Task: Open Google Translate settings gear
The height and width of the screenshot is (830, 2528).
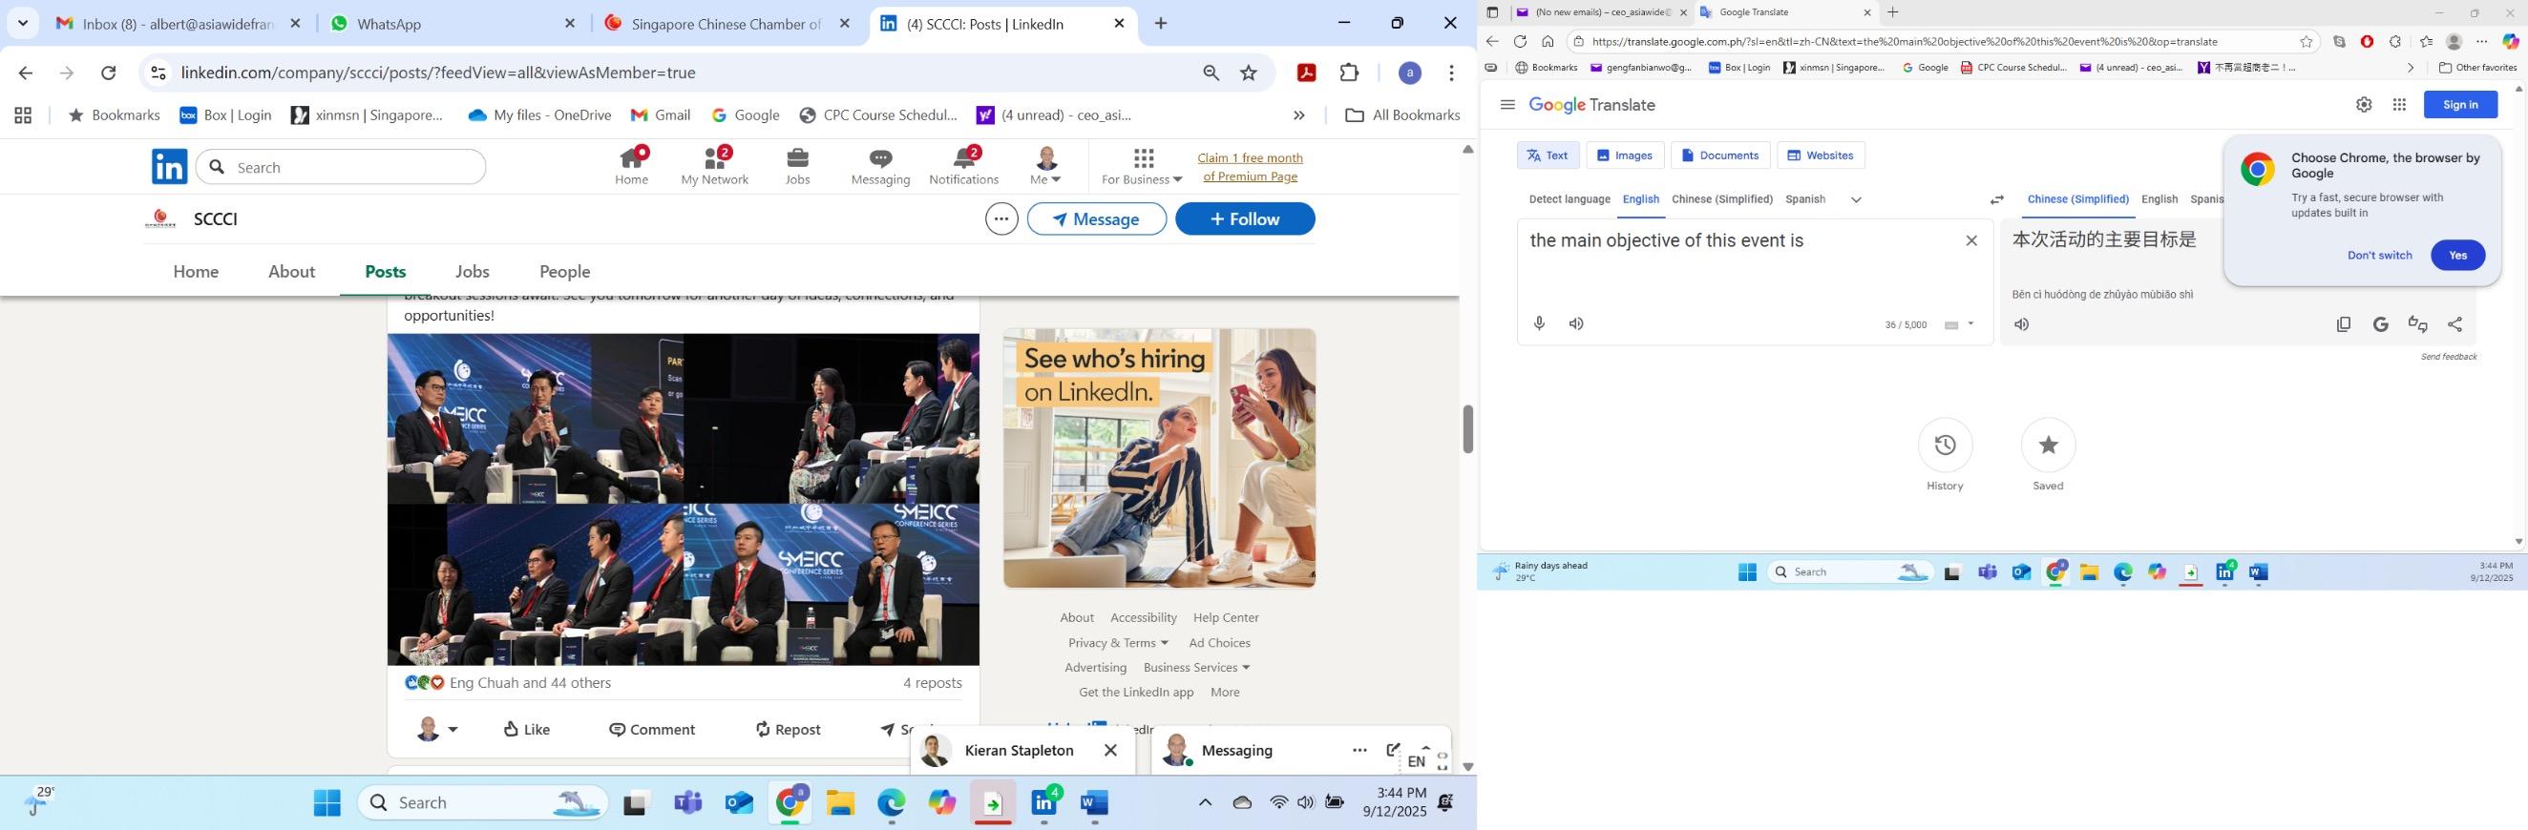Action: (x=2363, y=105)
